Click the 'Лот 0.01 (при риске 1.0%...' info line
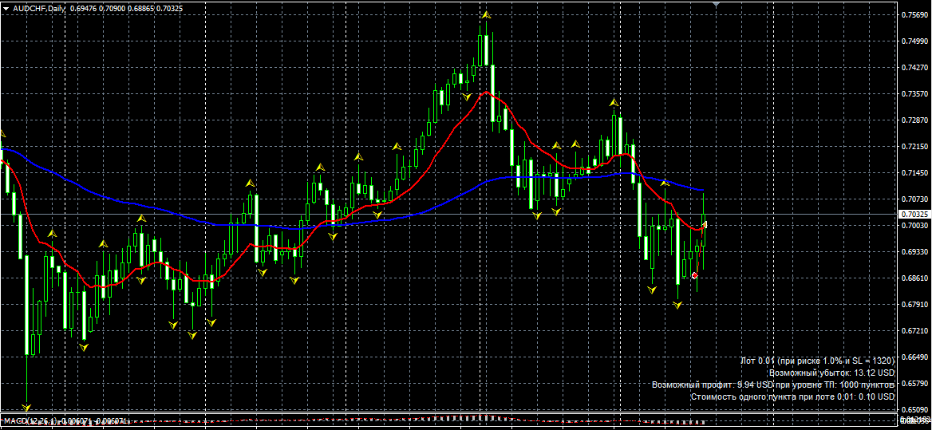This screenshot has height=430, width=932. (817, 361)
